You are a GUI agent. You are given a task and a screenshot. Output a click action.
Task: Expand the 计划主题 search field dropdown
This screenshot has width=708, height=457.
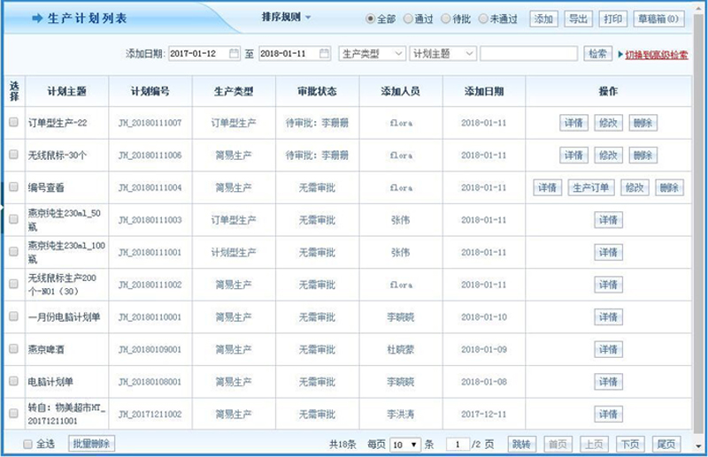[442, 54]
